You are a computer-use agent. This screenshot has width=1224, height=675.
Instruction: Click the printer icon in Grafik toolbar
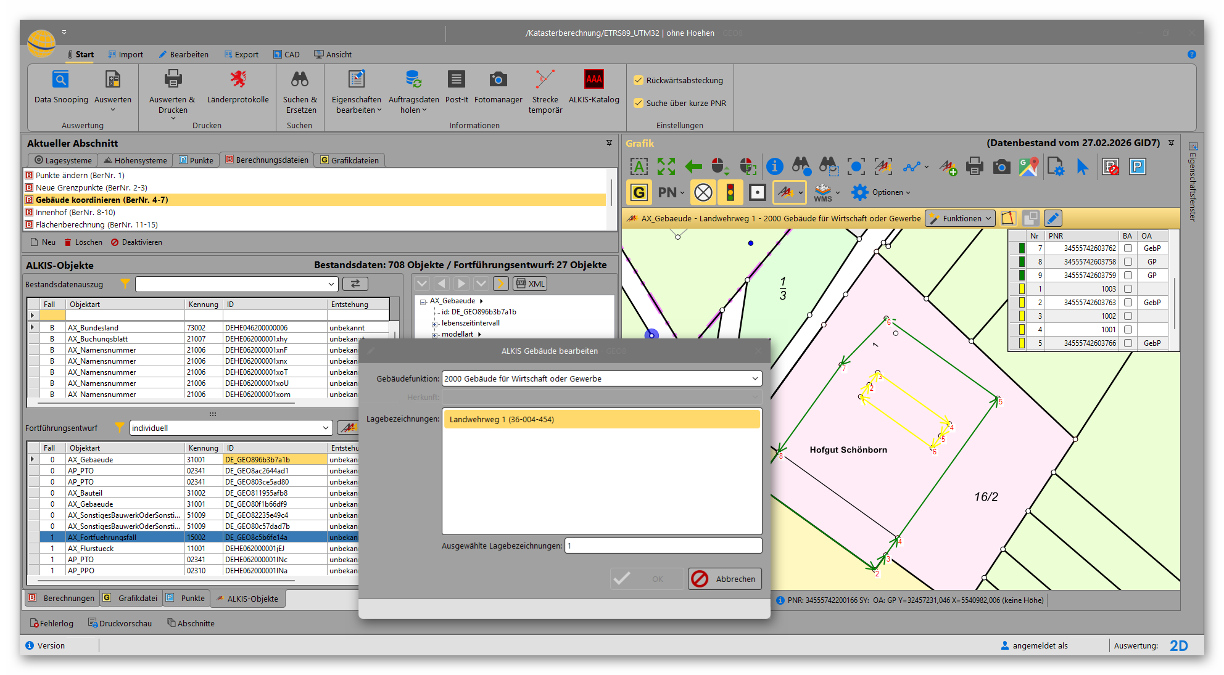(974, 166)
